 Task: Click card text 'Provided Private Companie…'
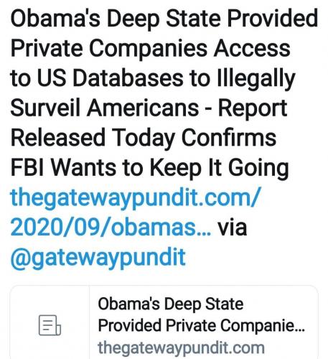click(201, 326)
